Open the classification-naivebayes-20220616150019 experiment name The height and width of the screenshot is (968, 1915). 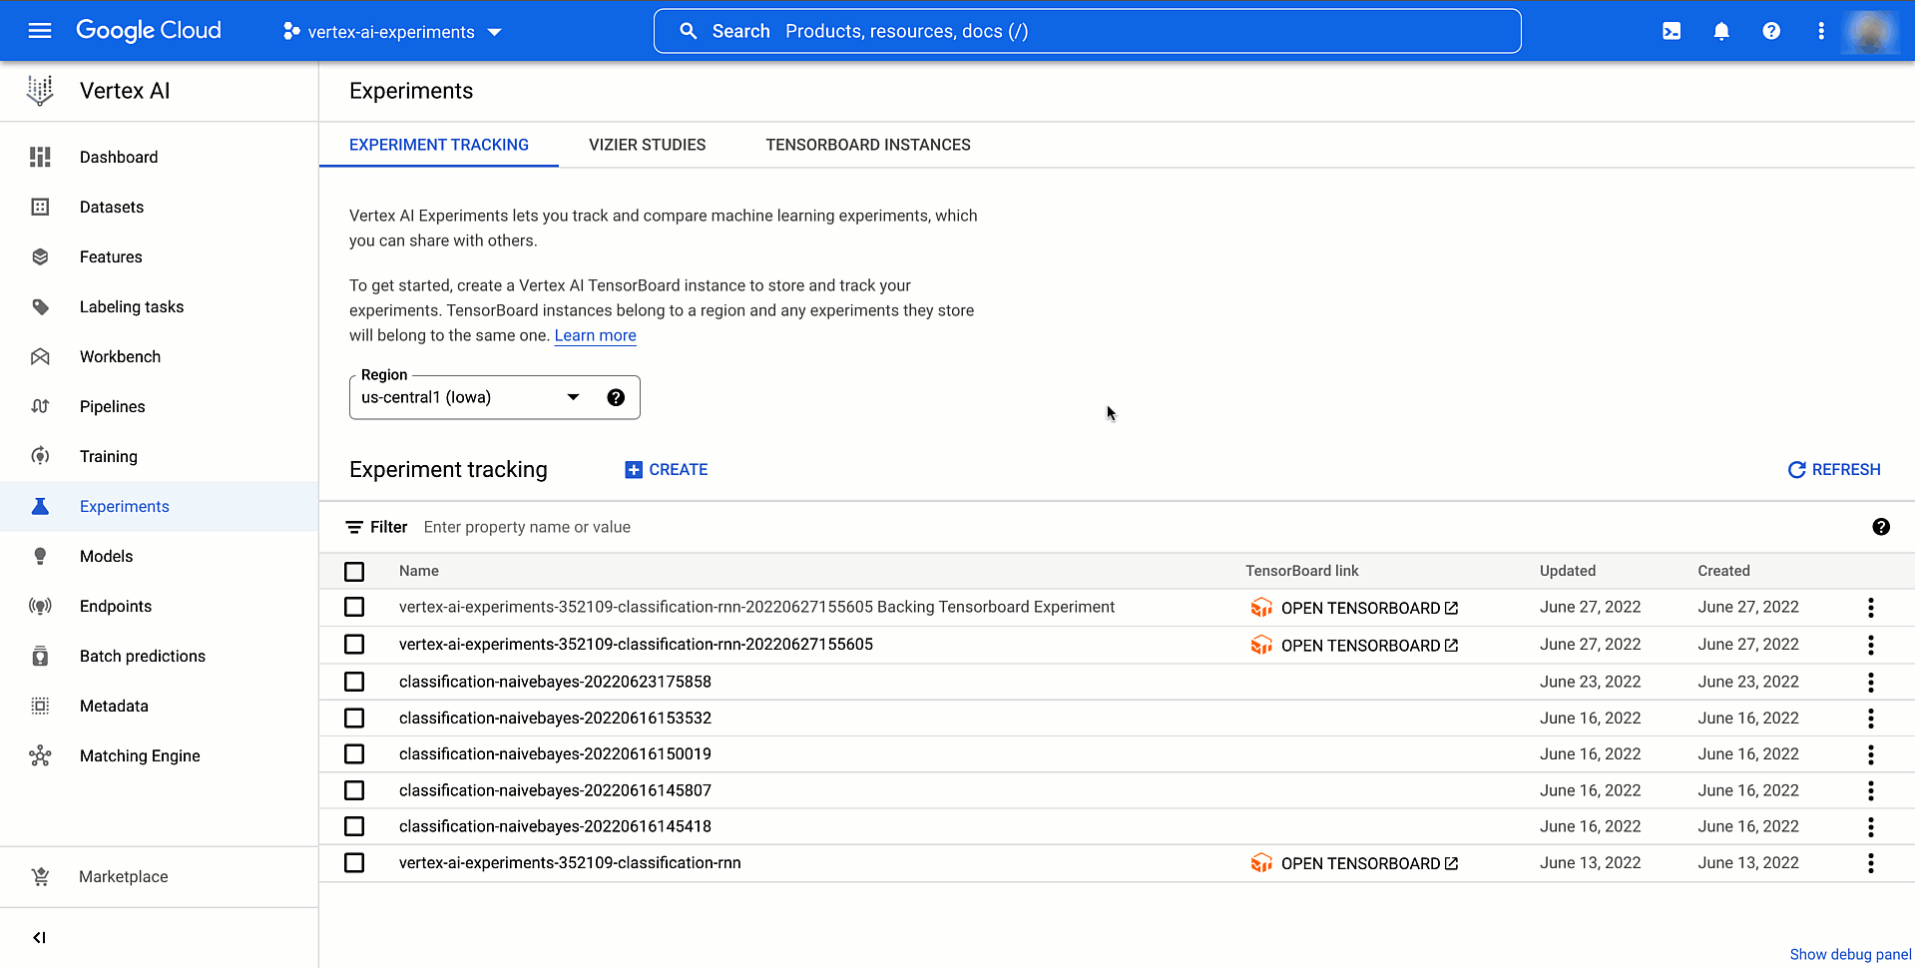[x=555, y=753]
